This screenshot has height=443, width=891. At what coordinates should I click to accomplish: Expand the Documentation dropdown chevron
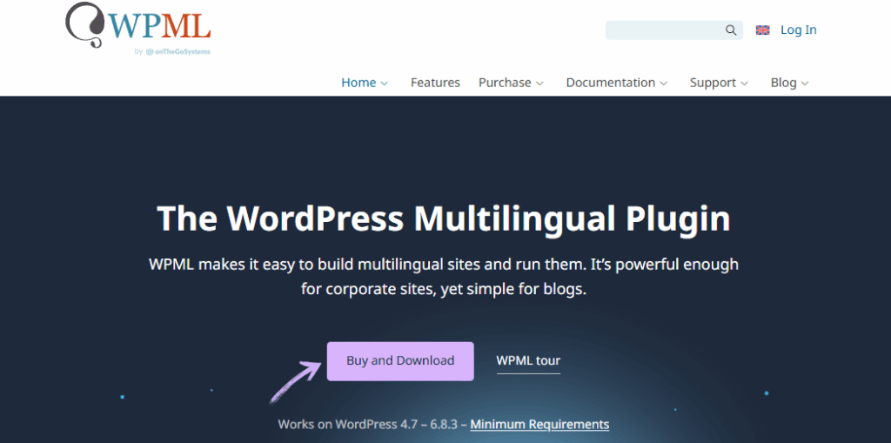click(x=663, y=84)
